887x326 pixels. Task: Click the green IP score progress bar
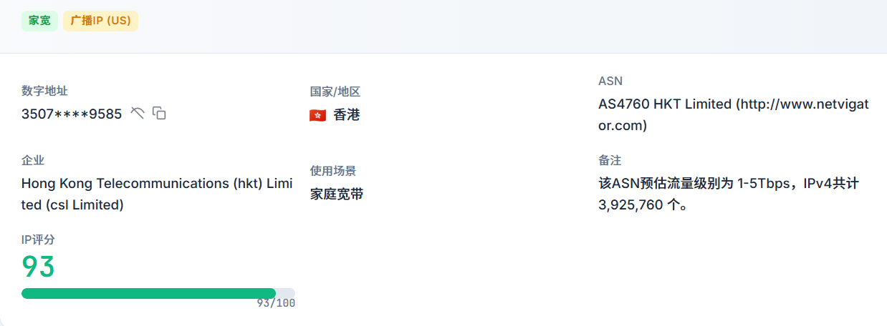pos(148,293)
